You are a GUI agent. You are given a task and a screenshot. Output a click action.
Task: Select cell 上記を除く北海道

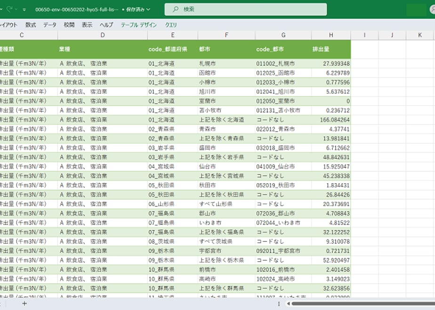click(226, 120)
